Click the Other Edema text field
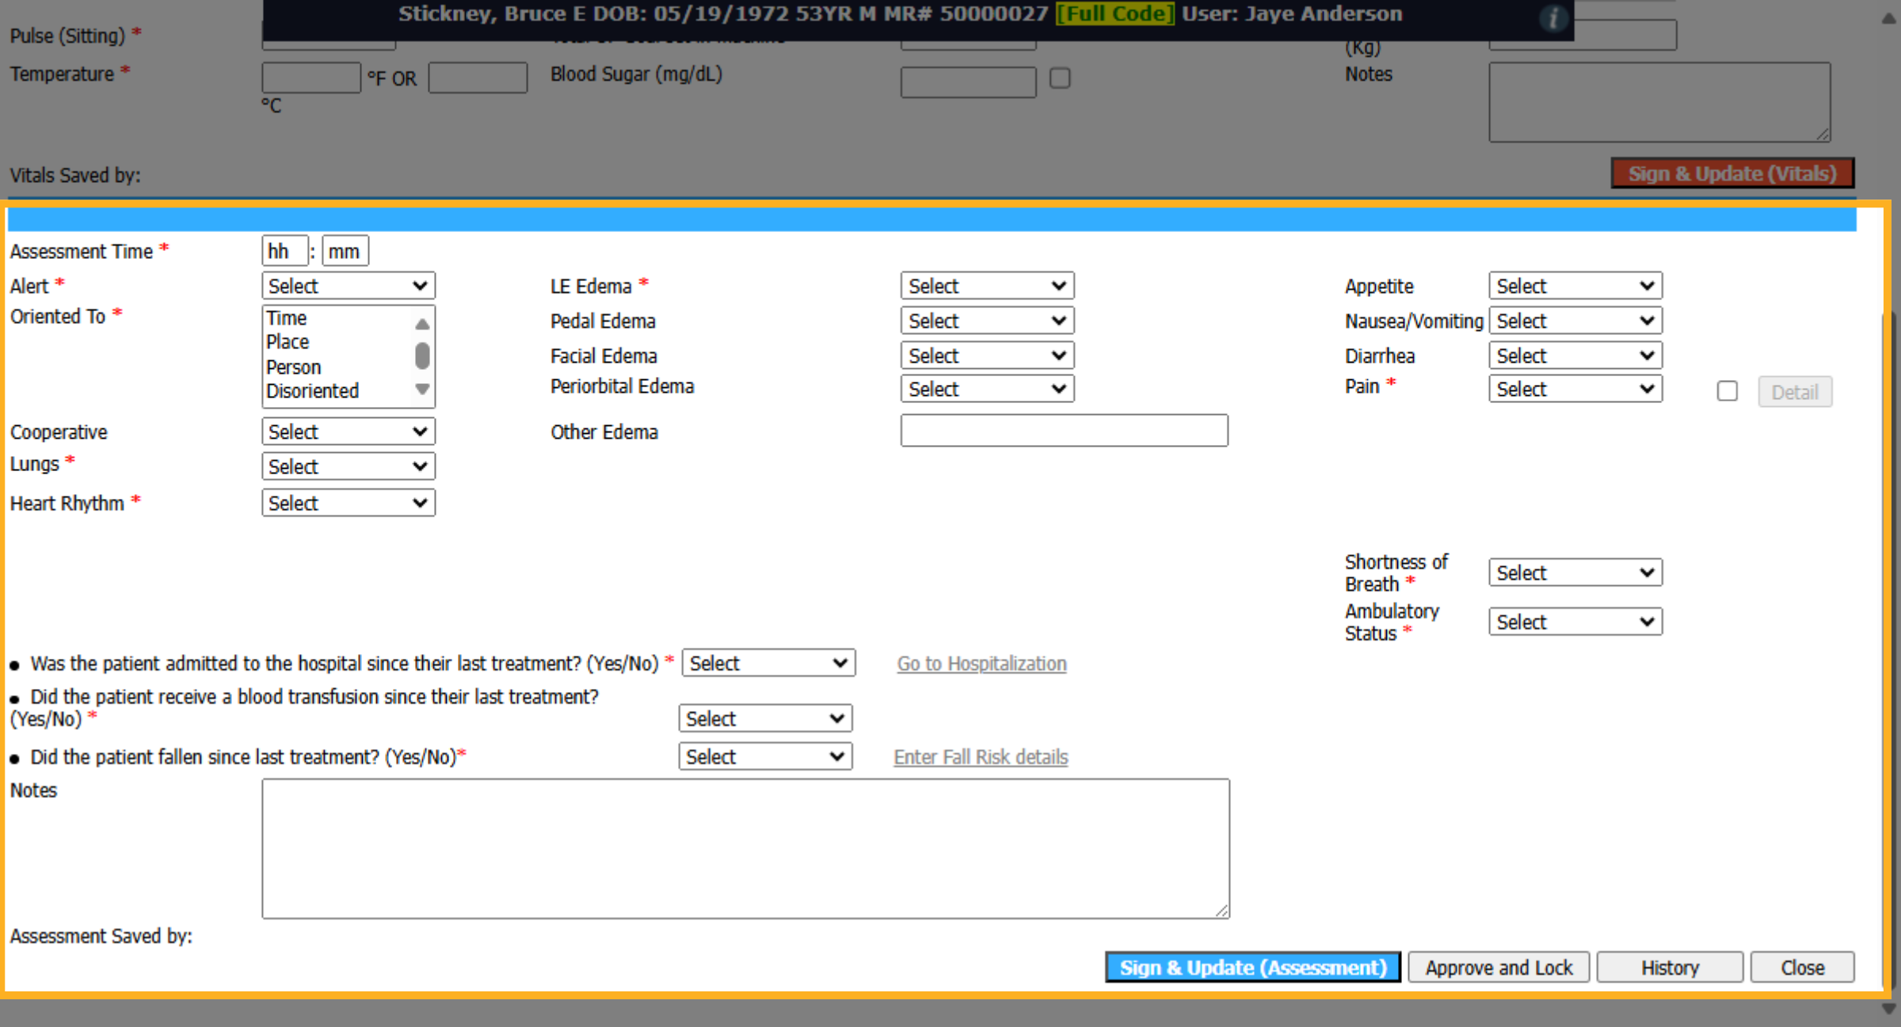Screen dimensions: 1901x1027 coord(1064,431)
